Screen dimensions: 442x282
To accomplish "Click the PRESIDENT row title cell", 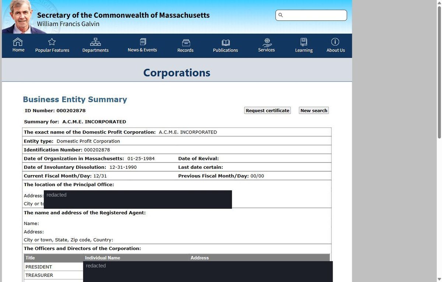I will (54, 267).
